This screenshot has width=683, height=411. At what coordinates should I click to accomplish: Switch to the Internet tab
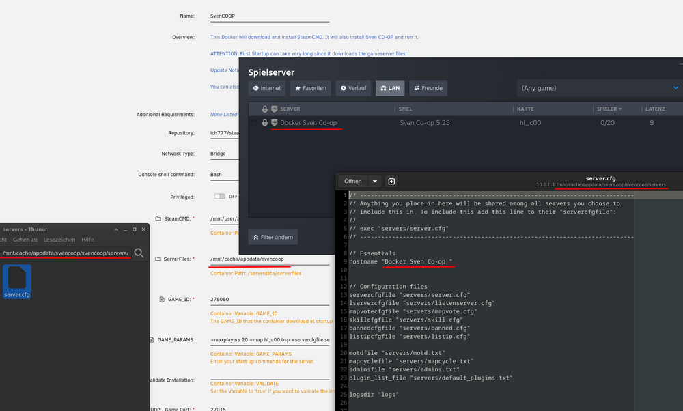pyautogui.click(x=267, y=88)
